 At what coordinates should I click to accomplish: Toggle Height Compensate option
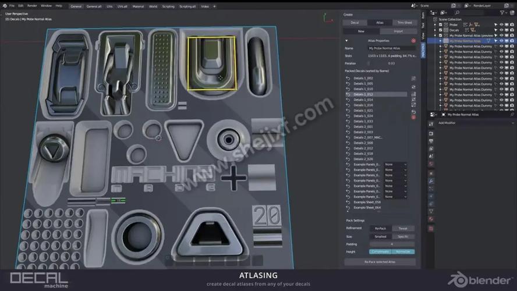pos(380,252)
